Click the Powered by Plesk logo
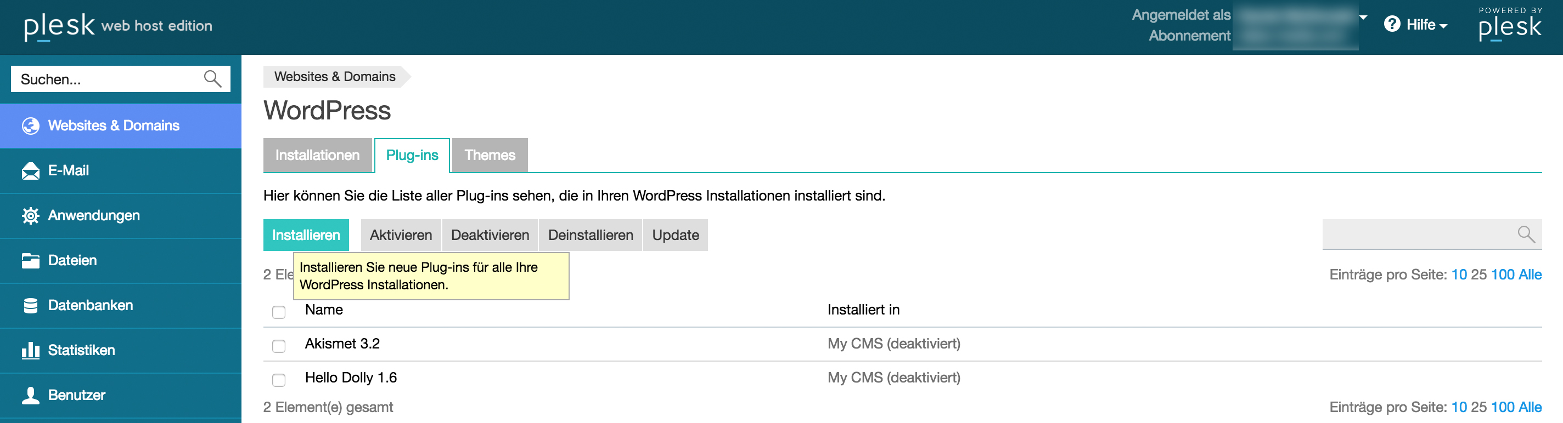The image size is (1563, 423). pos(1510,24)
